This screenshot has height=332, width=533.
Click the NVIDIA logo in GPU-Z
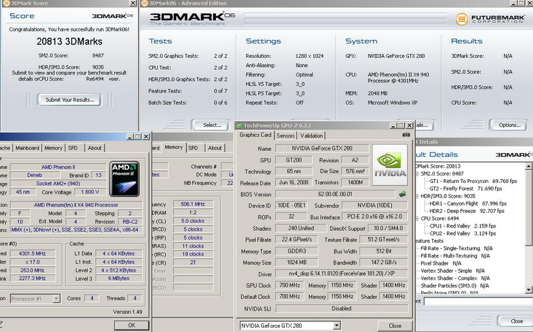(x=390, y=165)
